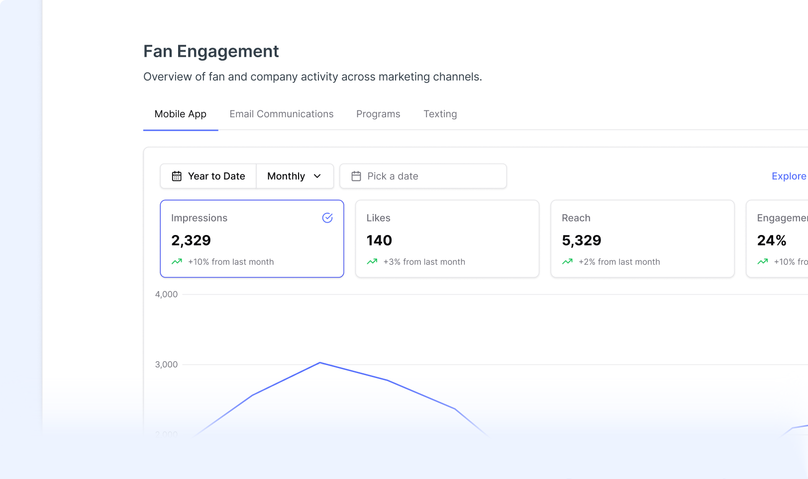Click the 3,000 axis label
Image resolution: width=808 pixels, height=479 pixels.
[166, 364]
